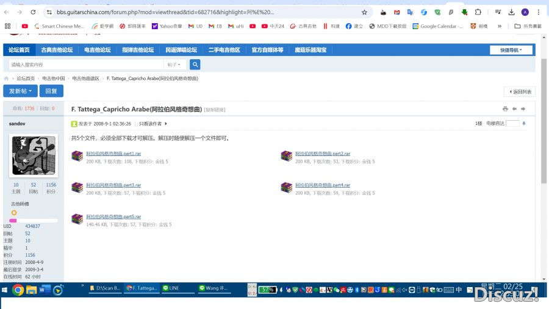Click the RAR icon beside part3.rar
549x309 pixels.
tap(77, 187)
